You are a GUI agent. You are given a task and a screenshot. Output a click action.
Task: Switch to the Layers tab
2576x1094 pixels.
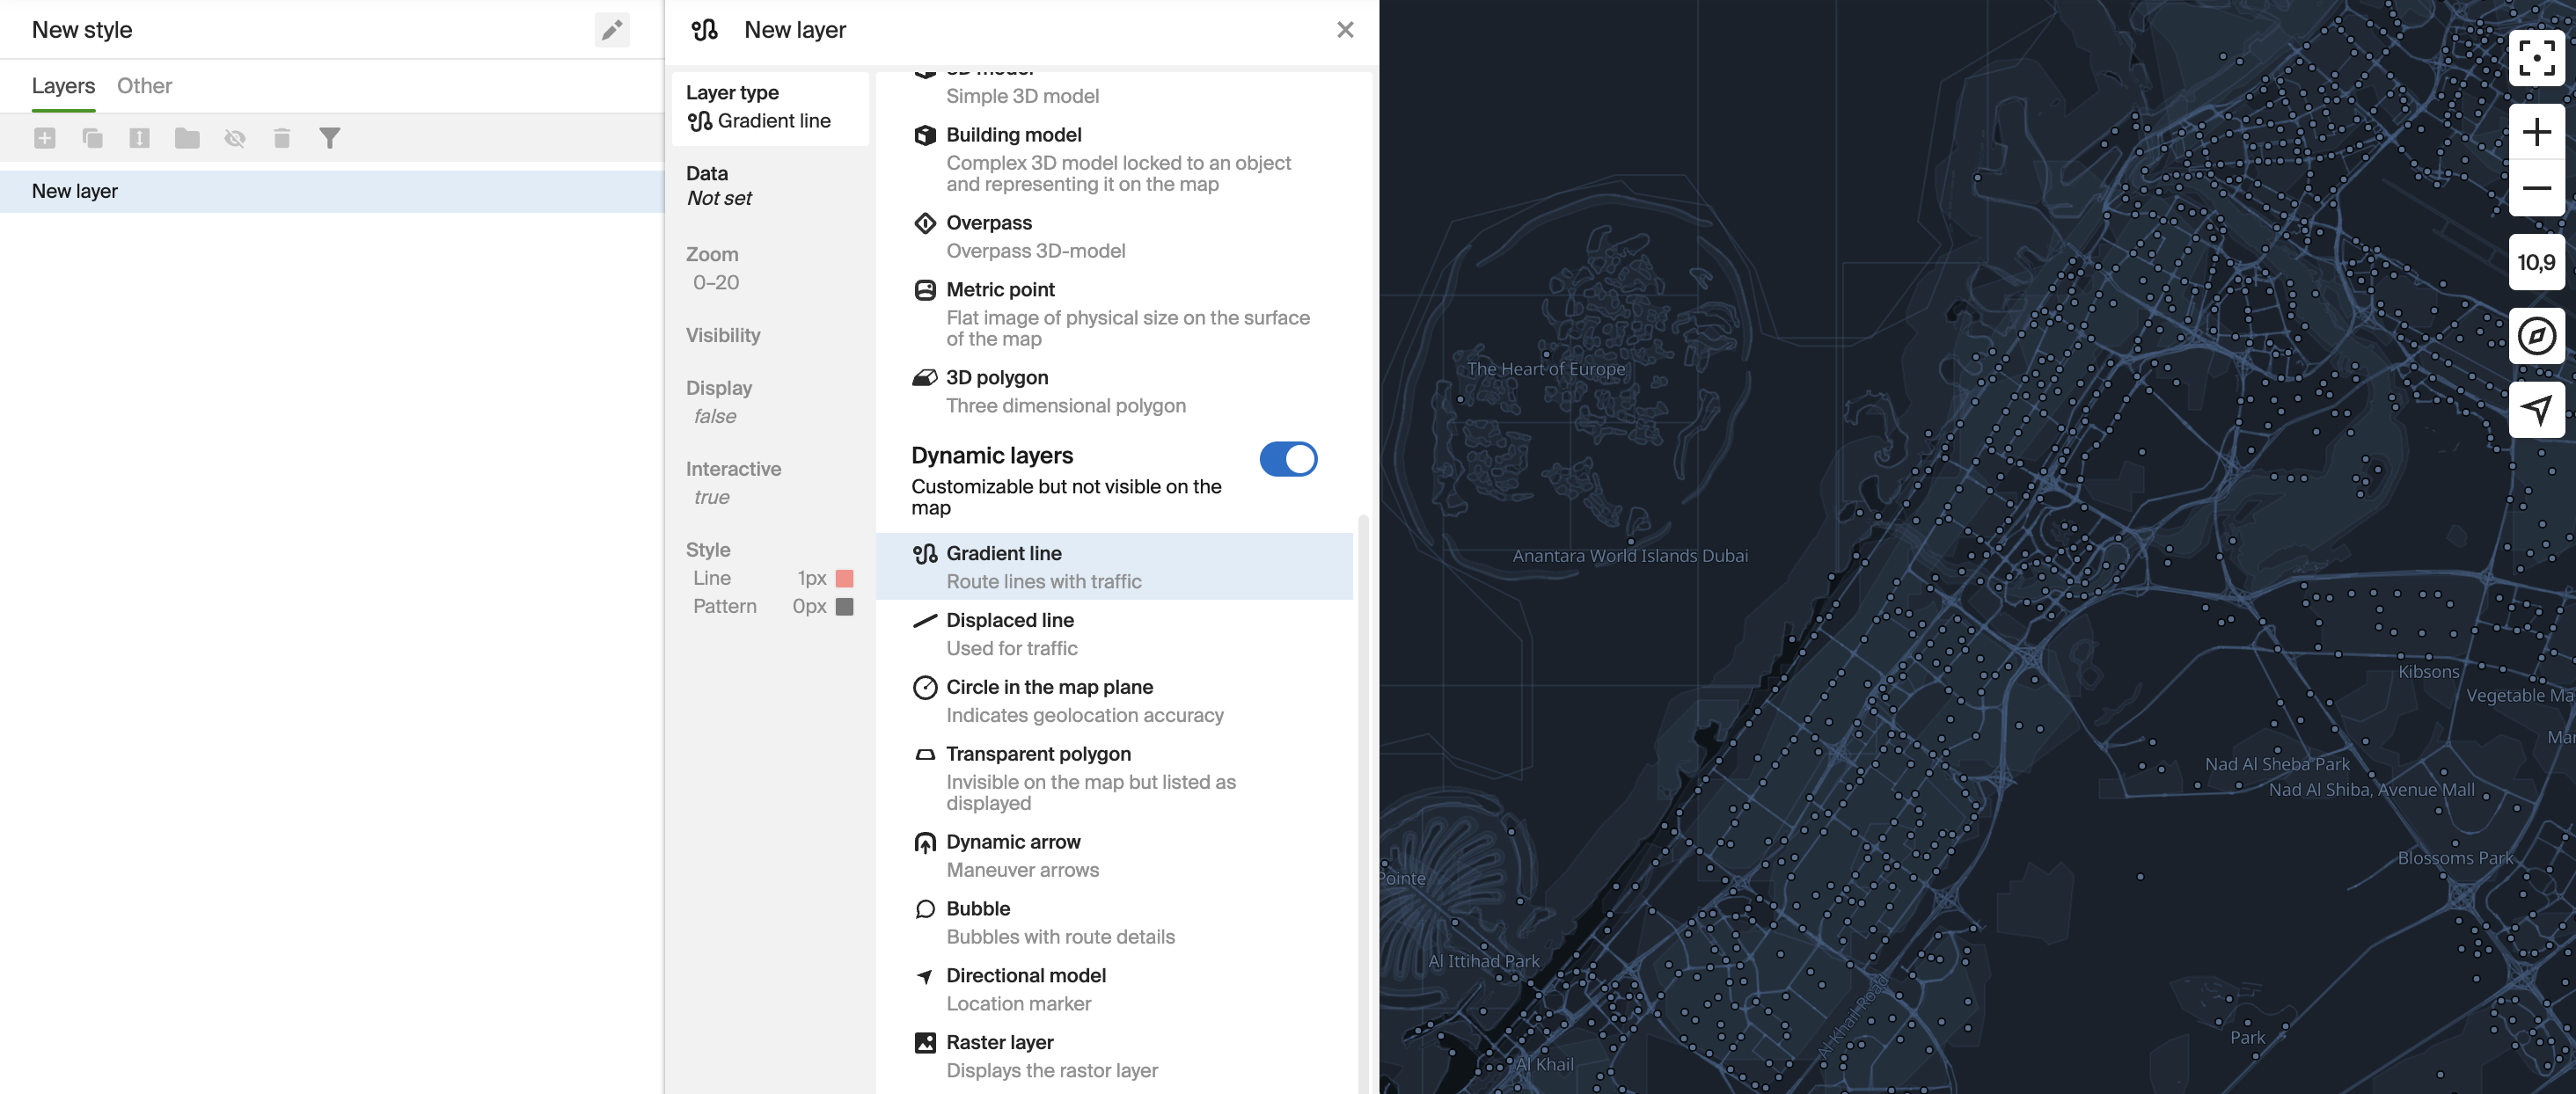coord(63,86)
